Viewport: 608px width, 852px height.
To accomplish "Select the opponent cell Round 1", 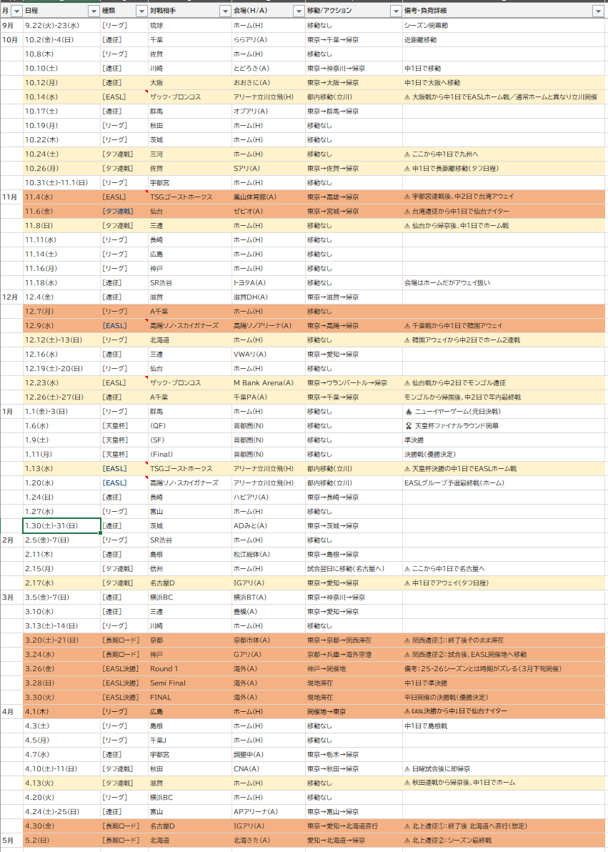I will pos(189,669).
